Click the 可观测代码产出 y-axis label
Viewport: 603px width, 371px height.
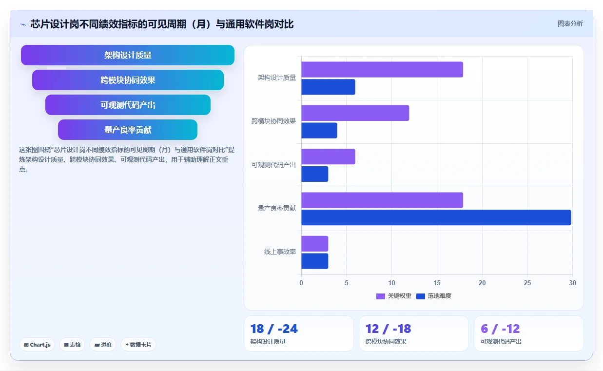(x=273, y=165)
